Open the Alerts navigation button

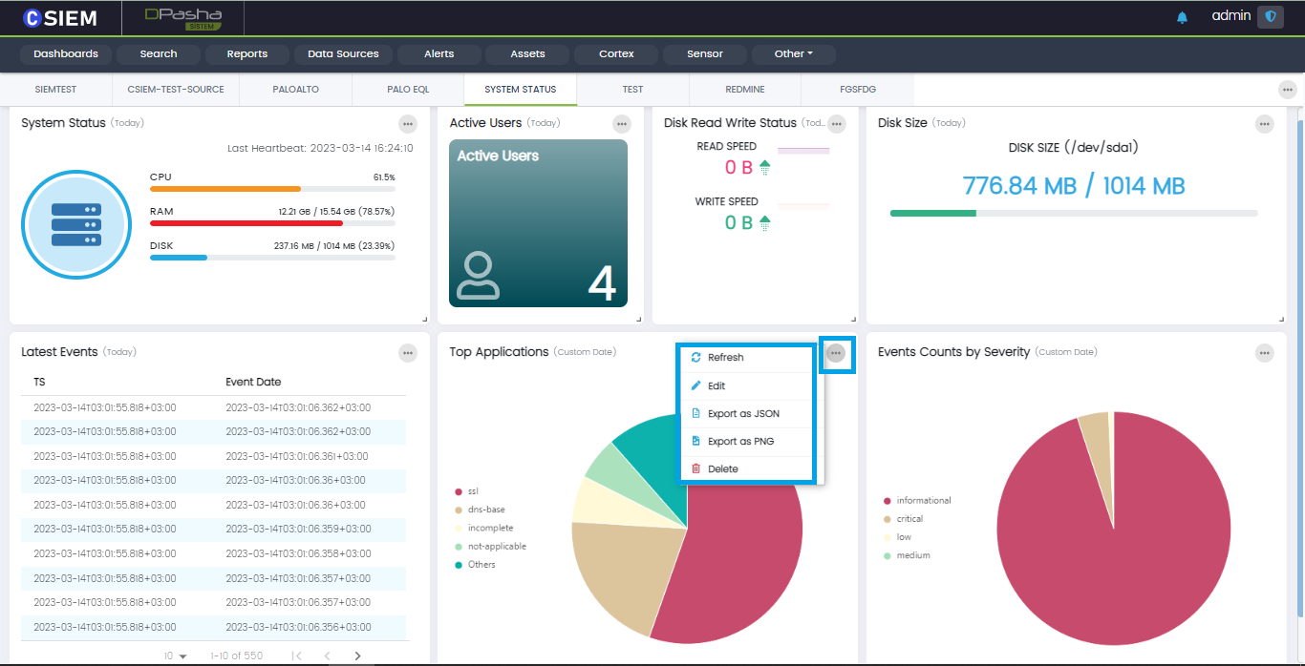coord(439,54)
